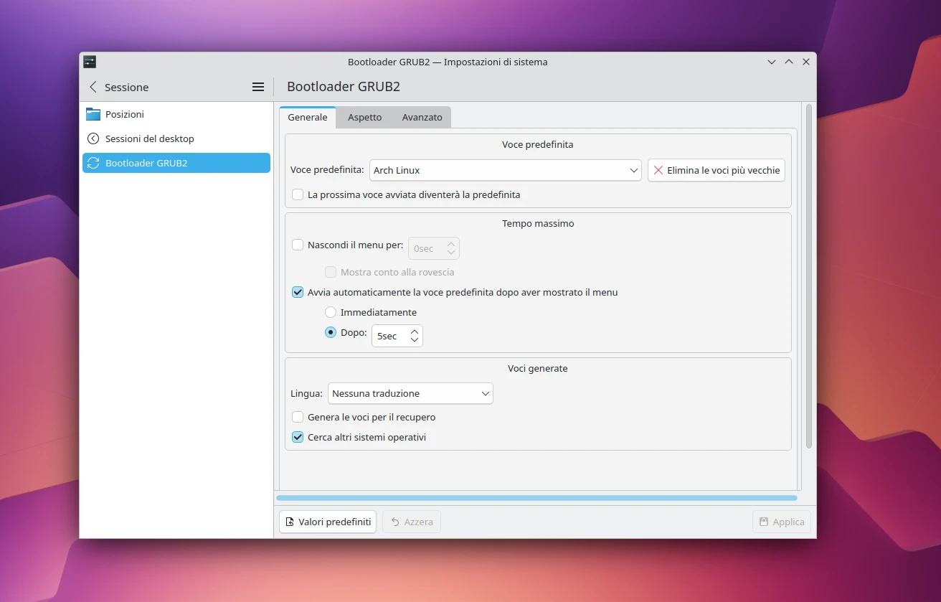This screenshot has height=602, width=941.
Task: Click the clock icon beside Sessioni del desktop
Action: pos(94,138)
